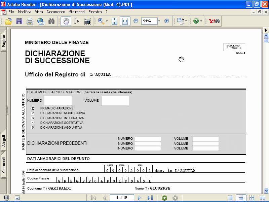
Task: Select the Hand tool
Action: point(66,21)
